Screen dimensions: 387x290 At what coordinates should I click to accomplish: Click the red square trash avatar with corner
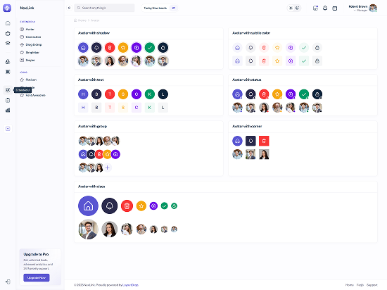coord(264,141)
